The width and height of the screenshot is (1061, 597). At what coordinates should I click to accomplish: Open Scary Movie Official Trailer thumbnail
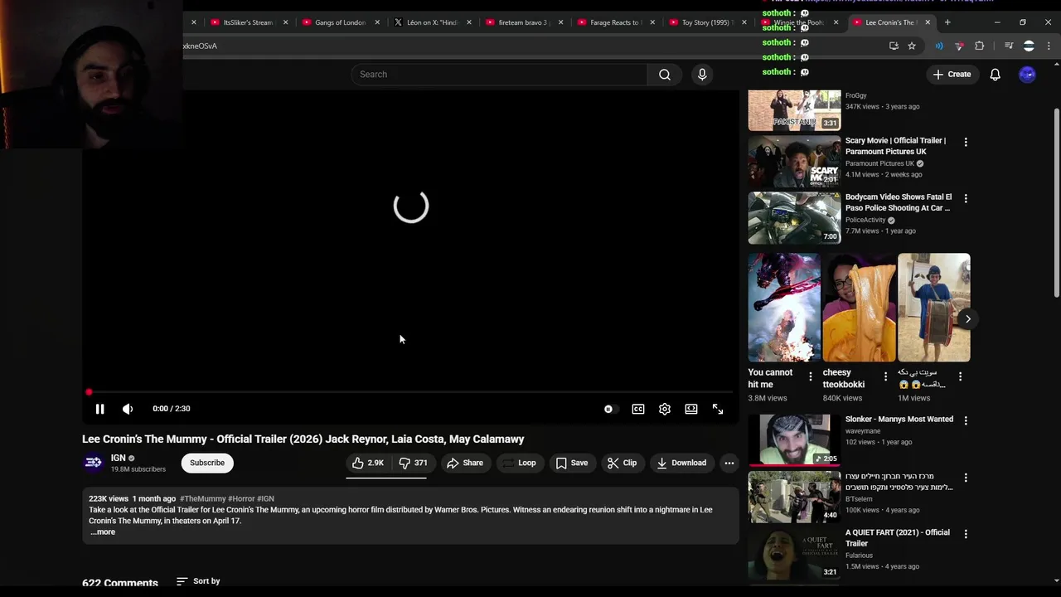[795, 162]
